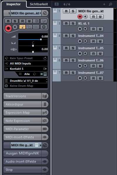Image resolution: width=117 pixels, height=175 pixels.
Task: Click the search tracks magnifier icon
Action: point(111,4)
